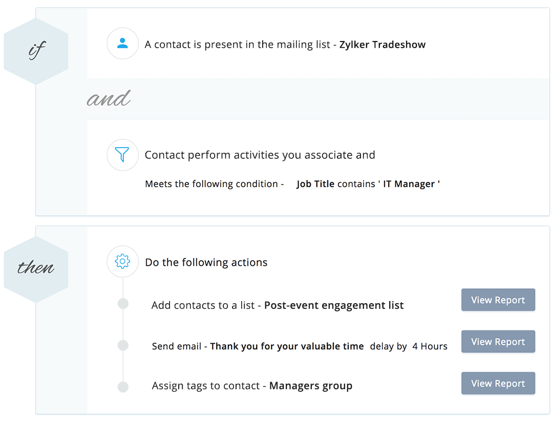Open the Post-event engagement list link
The height and width of the screenshot is (422, 552).
(x=334, y=305)
